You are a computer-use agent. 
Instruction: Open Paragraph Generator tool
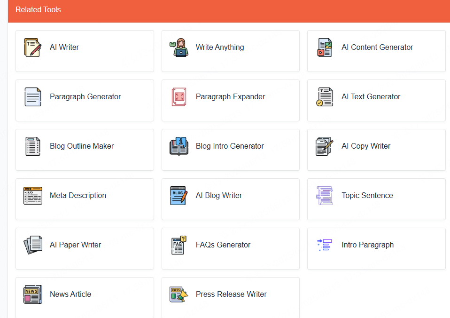tap(85, 96)
